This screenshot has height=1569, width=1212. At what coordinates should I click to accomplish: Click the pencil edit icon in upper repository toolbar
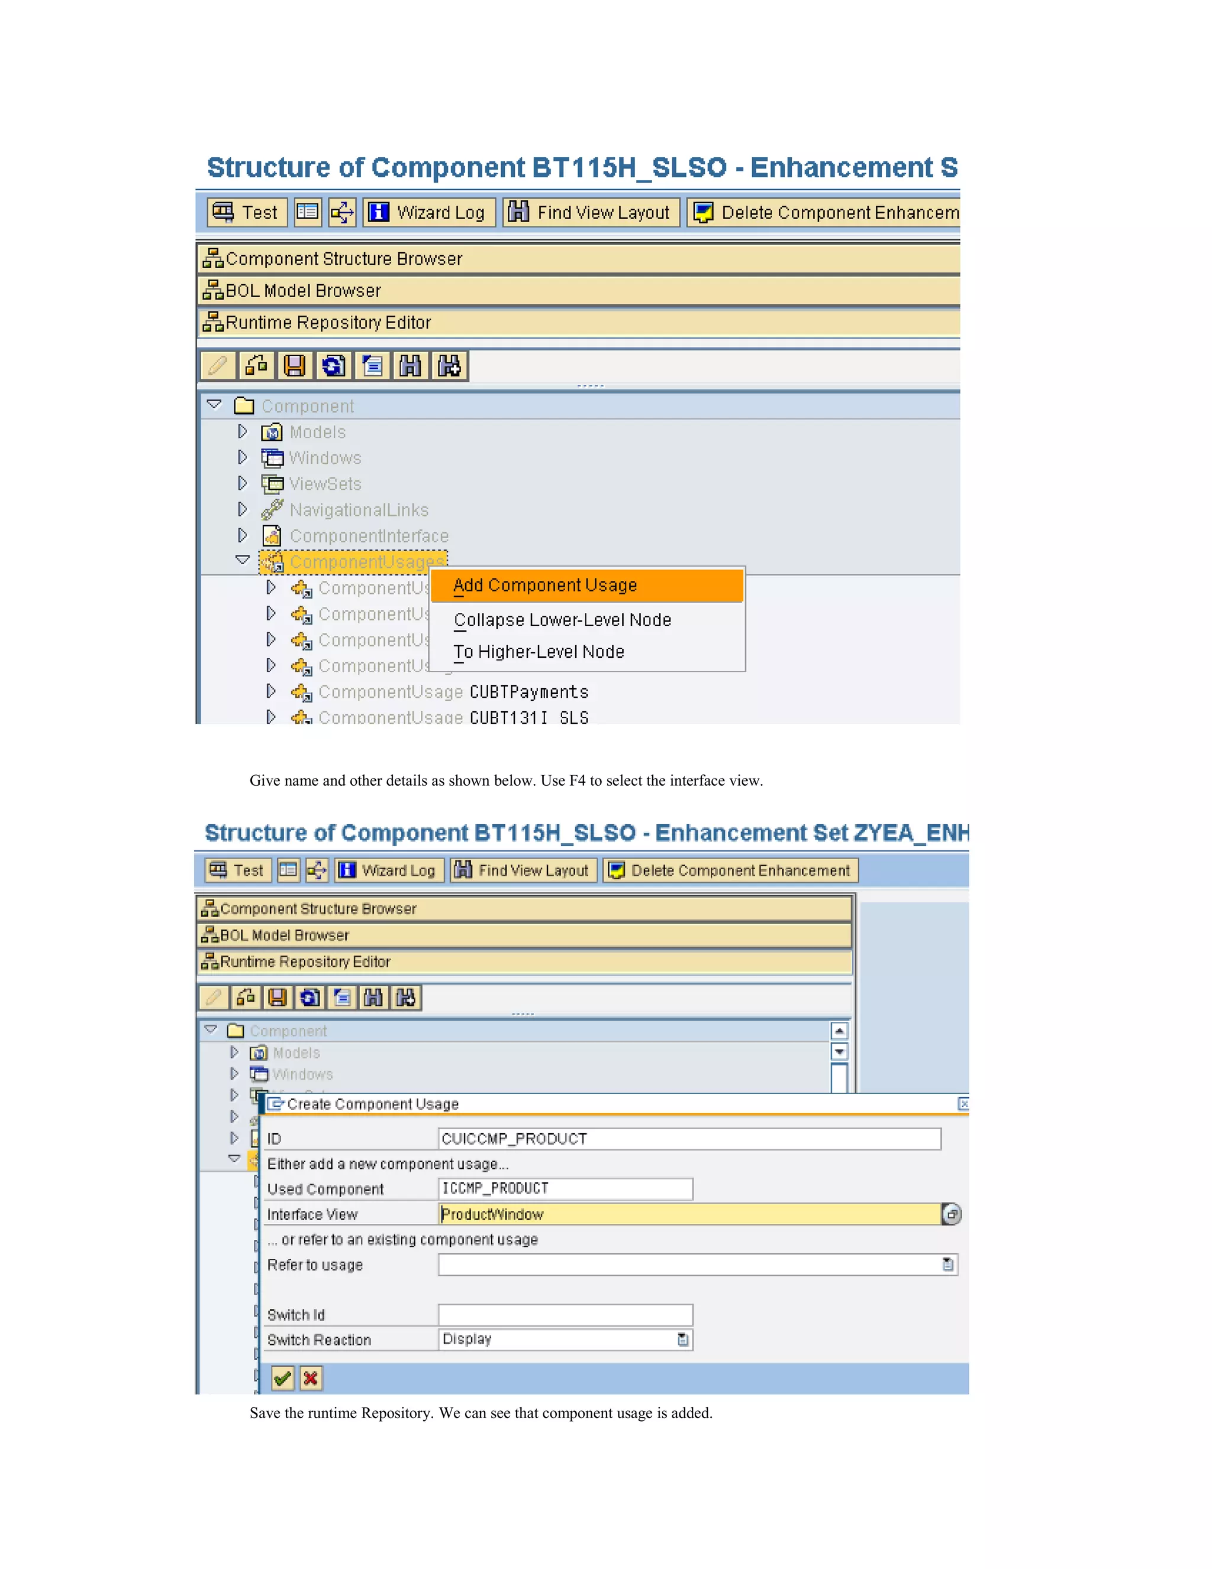(218, 366)
